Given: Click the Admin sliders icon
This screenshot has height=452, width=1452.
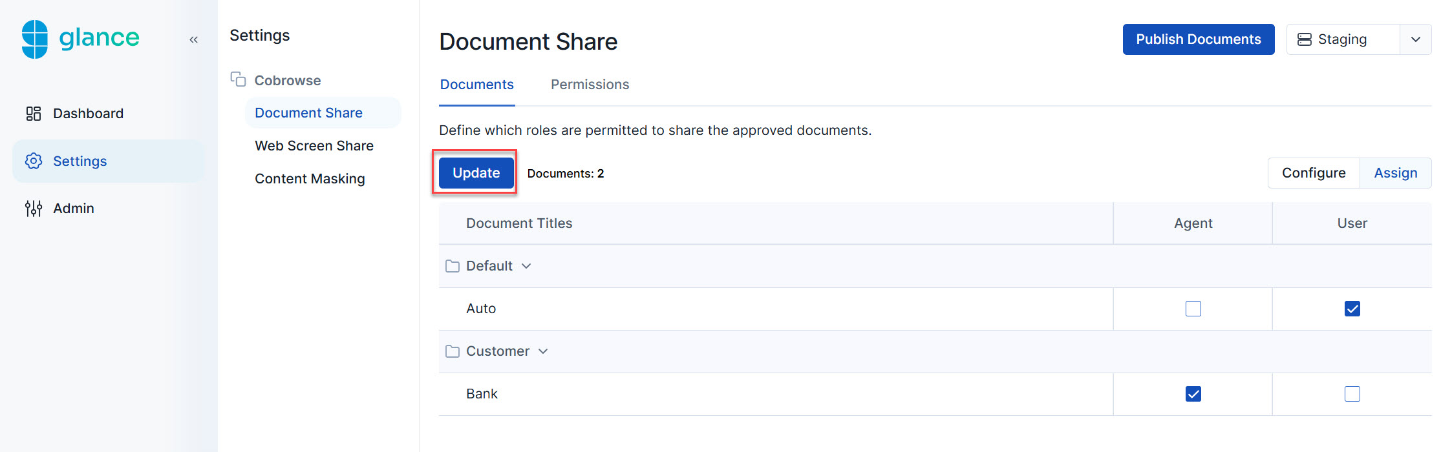Looking at the screenshot, I should point(33,209).
